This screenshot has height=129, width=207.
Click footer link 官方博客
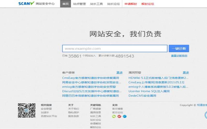pos(117,109)
